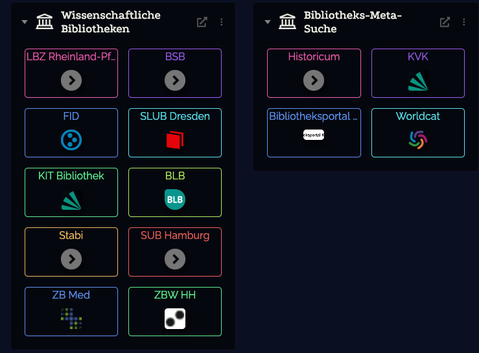Click the Wissenschaftliche Bibliotheken building icon
The image size is (479, 353).
[45, 21]
